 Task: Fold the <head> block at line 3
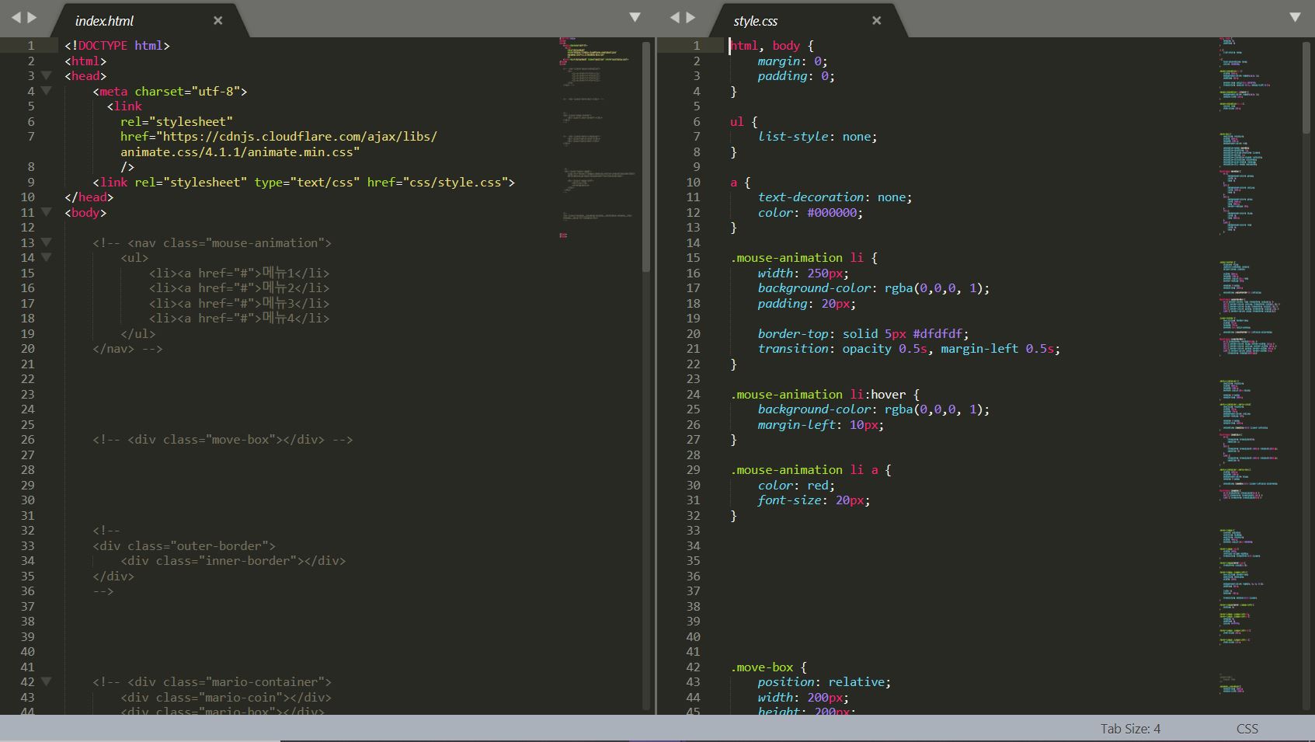point(47,75)
